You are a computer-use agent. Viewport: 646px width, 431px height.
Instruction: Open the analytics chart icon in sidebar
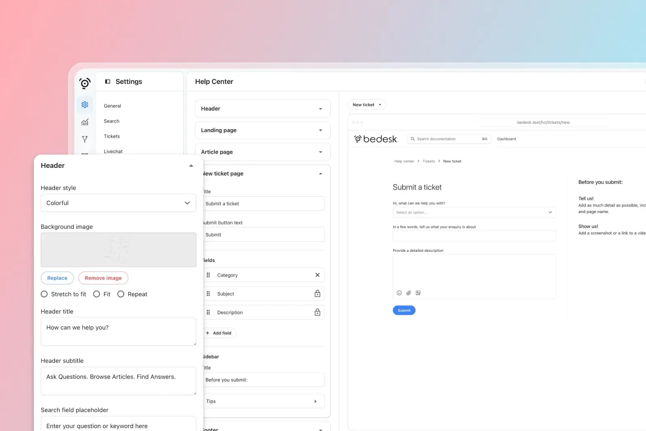(x=85, y=122)
